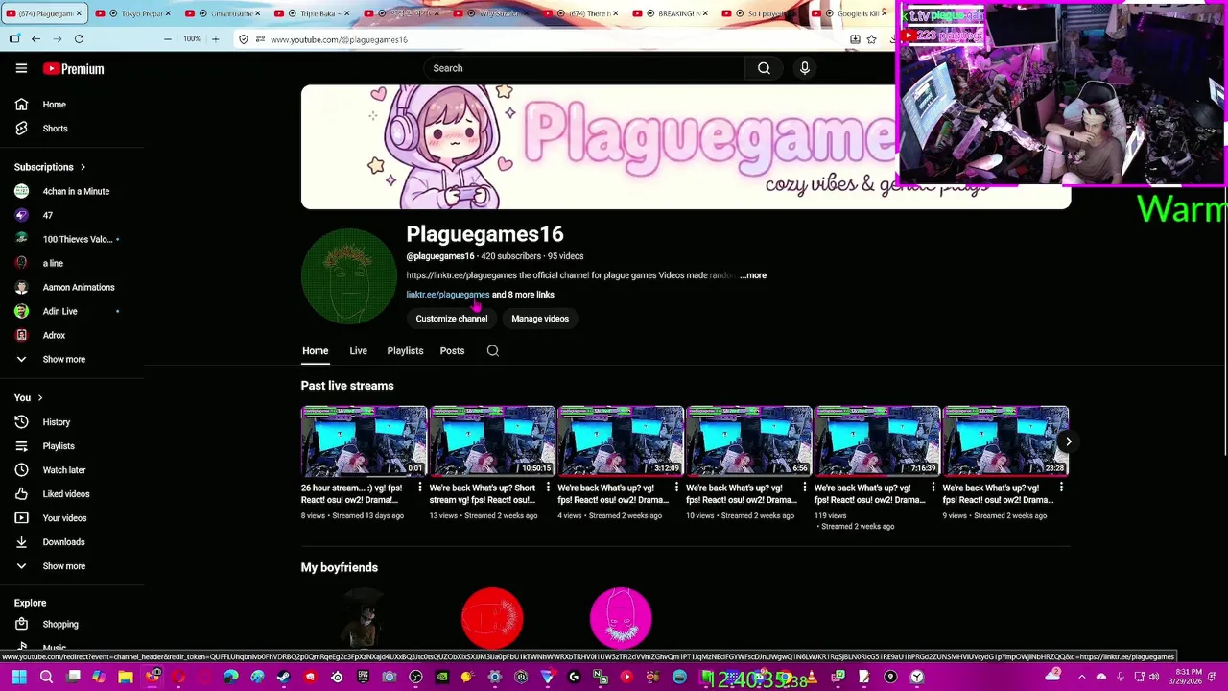Click the browser address bar URL

coord(339,39)
